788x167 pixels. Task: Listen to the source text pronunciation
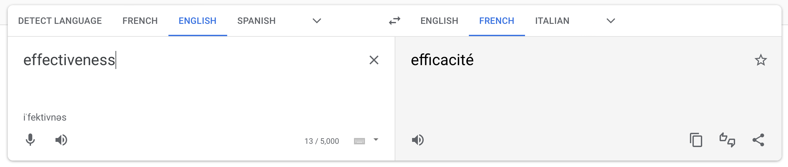coord(61,140)
